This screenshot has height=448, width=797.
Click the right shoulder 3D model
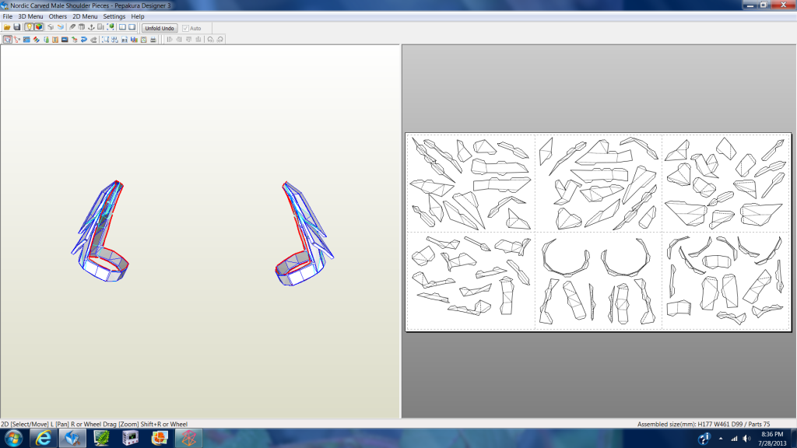(304, 233)
